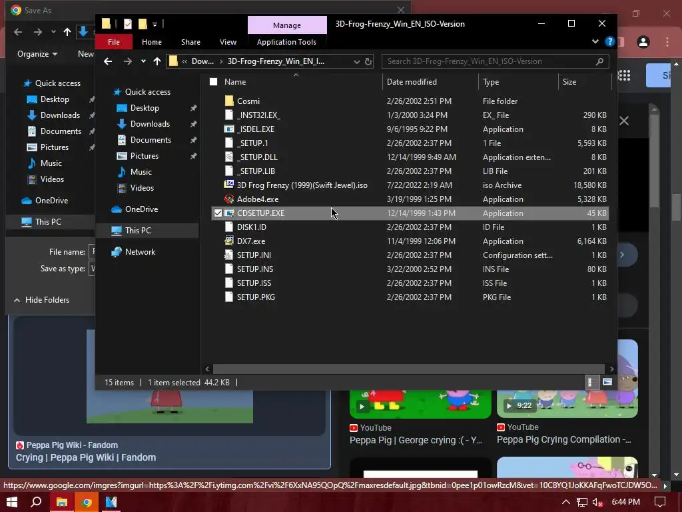Expand breadcrumb overflow chevrons in address bar
Image resolution: width=682 pixels, height=512 pixels.
185,61
